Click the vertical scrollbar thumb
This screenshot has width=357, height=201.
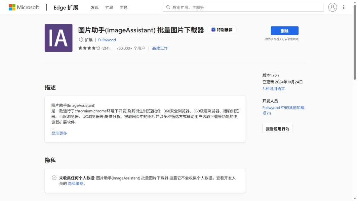tap(355, 42)
